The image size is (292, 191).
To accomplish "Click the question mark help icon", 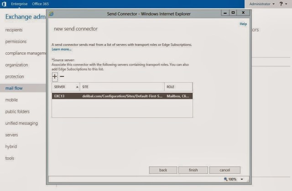I will (x=281, y=4).
